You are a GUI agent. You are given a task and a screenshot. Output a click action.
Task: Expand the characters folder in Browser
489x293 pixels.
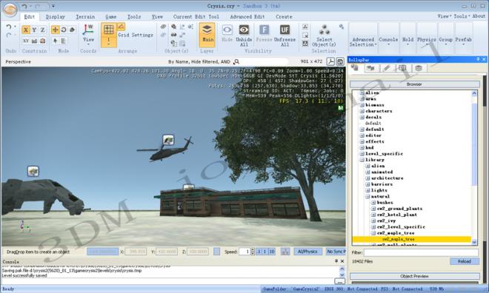[x=362, y=111]
